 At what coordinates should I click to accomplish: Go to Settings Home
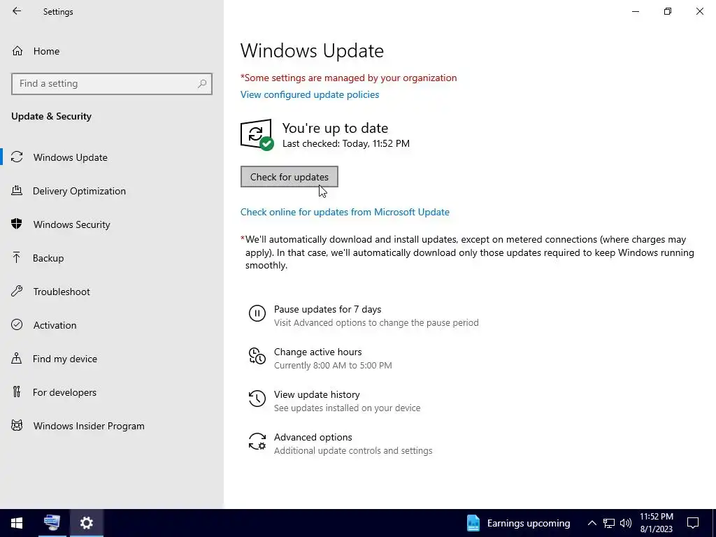[112, 50]
